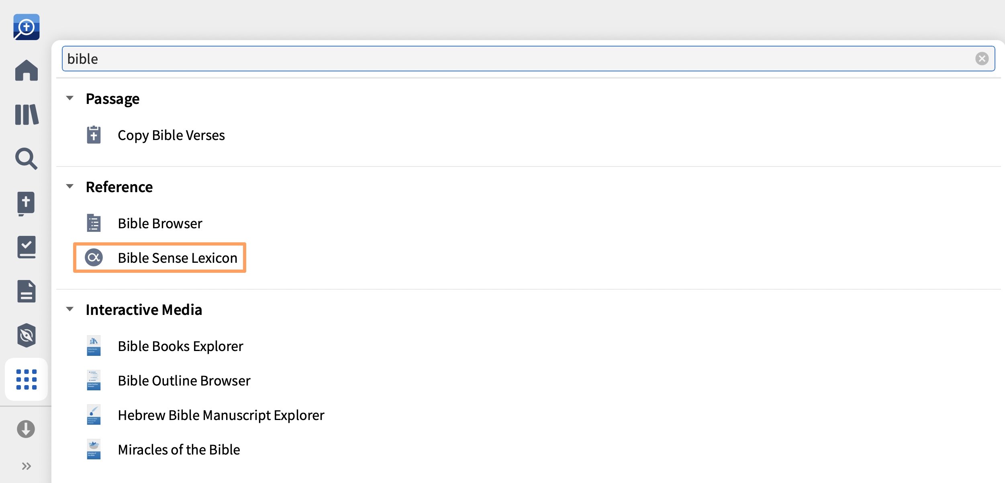Viewport: 1005px width, 483px height.
Task: Click the download arrow icon
Action: [x=26, y=429]
